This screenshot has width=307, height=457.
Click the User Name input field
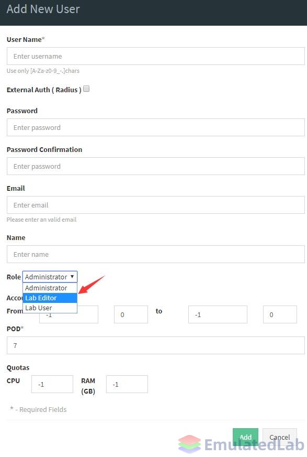(x=155, y=56)
